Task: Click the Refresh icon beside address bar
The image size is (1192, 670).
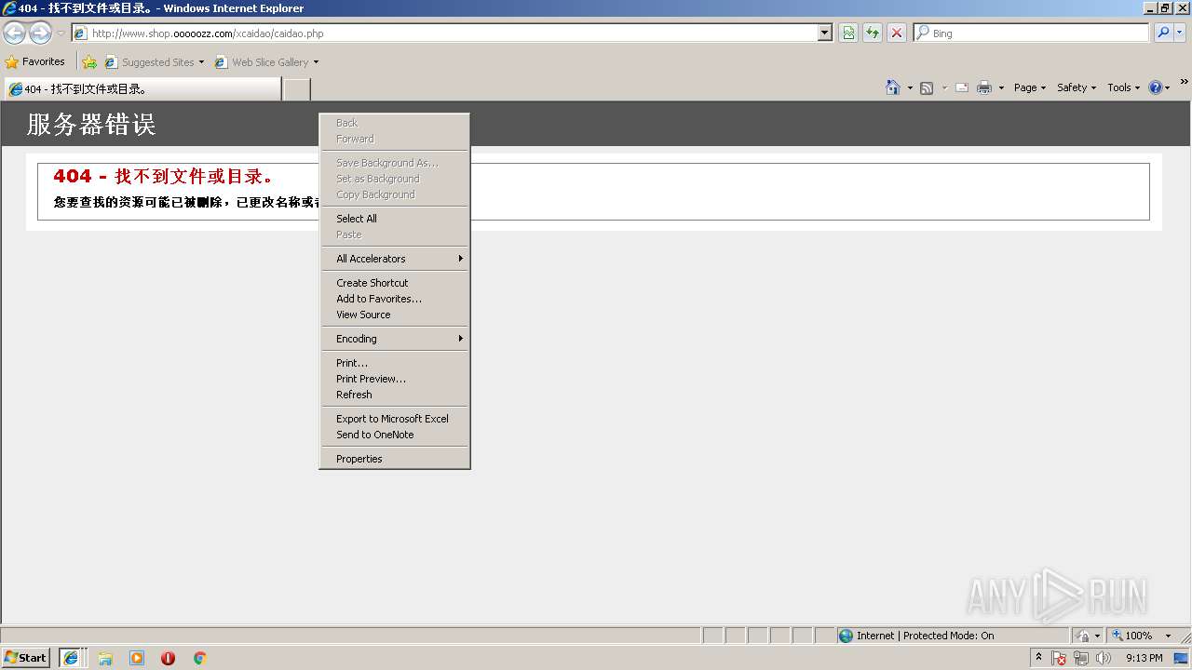Action: coord(873,33)
